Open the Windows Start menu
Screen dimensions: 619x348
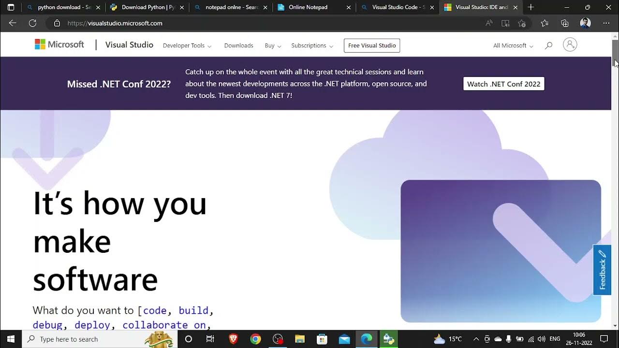coord(11,339)
